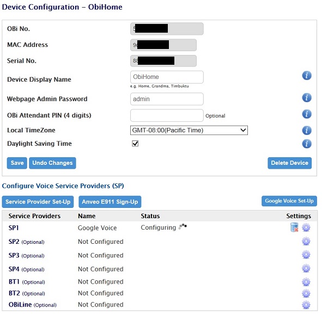
Task: Open OBiLine settings gear
Action: [306, 305]
